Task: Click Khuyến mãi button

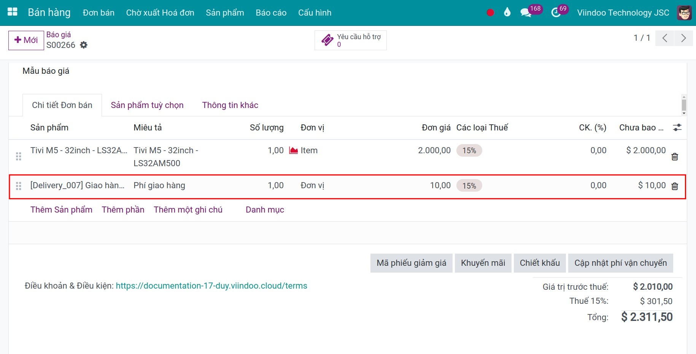Action: pyautogui.click(x=483, y=263)
